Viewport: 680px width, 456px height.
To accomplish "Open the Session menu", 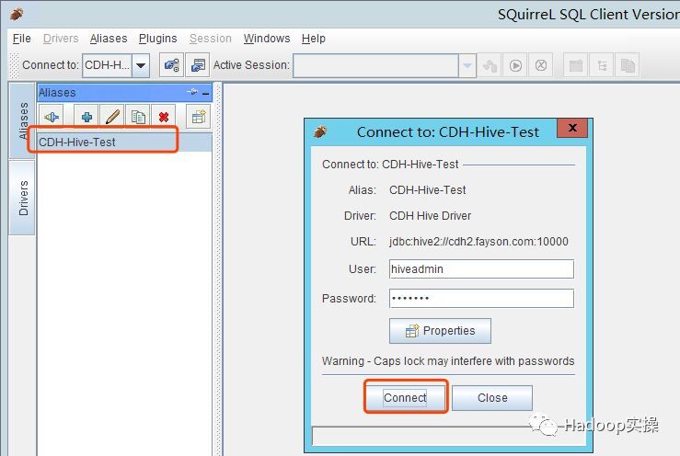I will 211,39.
